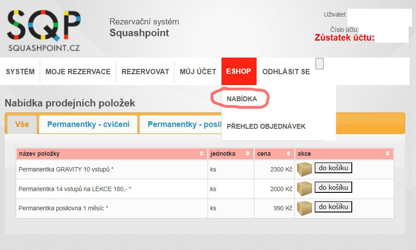416x250 pixels.
Task: Click the SQP Squashpoint logo
Action: tap(44, 30)
